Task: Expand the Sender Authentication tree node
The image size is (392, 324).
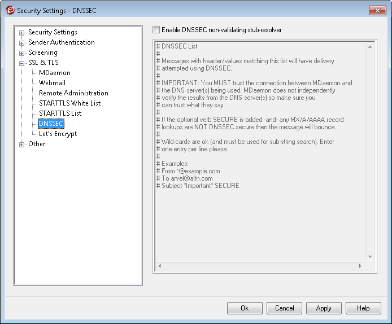Action: coord(22,43)
